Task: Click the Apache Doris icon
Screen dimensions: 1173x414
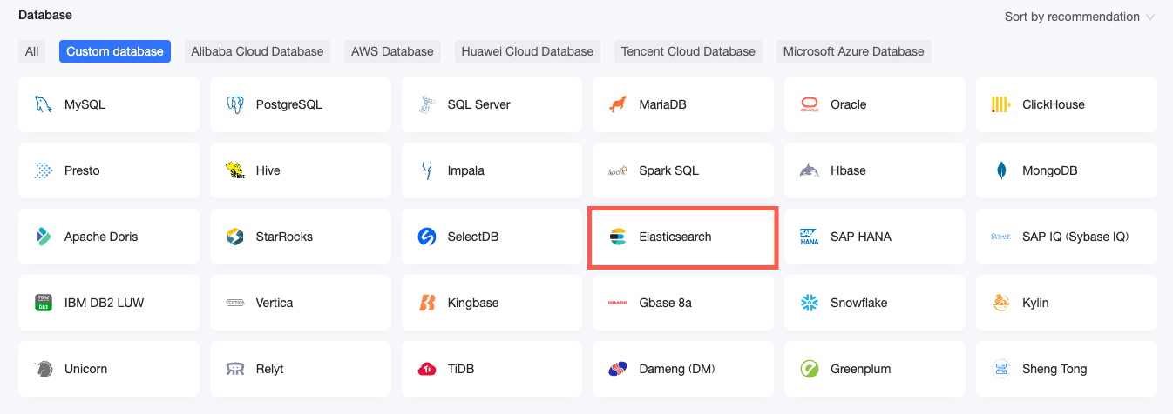Action: click(x=43, y=237)
